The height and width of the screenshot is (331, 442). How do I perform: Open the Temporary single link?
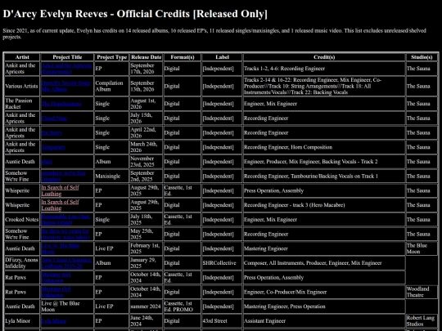tap(53, 147)
